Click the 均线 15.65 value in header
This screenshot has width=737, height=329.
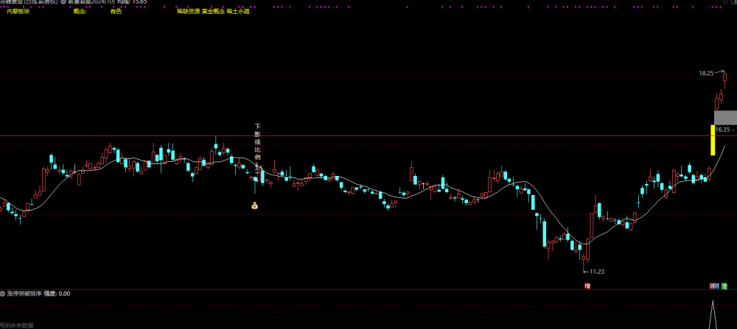point(133,2)
